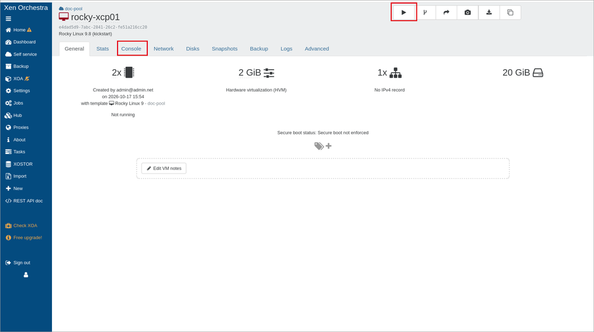The height and width of the screenshot is (332, 594).
Task: Click the Check XOA link
Action: pos(21,226)
